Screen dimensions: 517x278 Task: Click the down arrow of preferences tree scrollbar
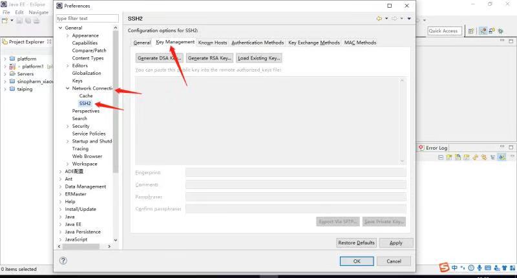[116, 240]
